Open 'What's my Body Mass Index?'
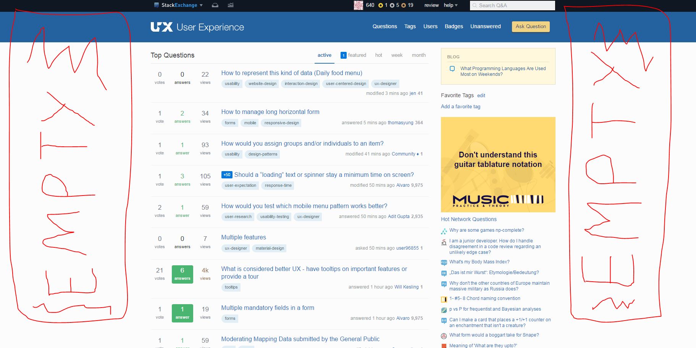Viewport: 696px width, 348px height. pyautogui.click(x=480, y=262)
